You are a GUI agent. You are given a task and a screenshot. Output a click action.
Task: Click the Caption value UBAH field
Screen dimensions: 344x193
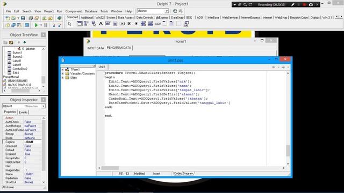pyautogui.click(x=32, y=142)
